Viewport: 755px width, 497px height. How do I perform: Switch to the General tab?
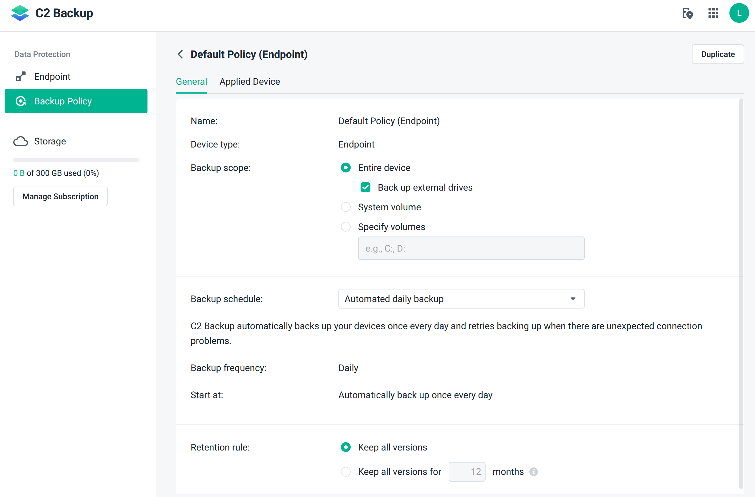click(191, 82)
